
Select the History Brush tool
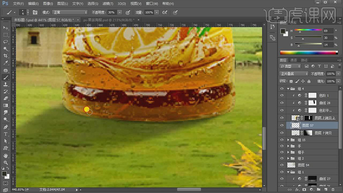[6, 91]
